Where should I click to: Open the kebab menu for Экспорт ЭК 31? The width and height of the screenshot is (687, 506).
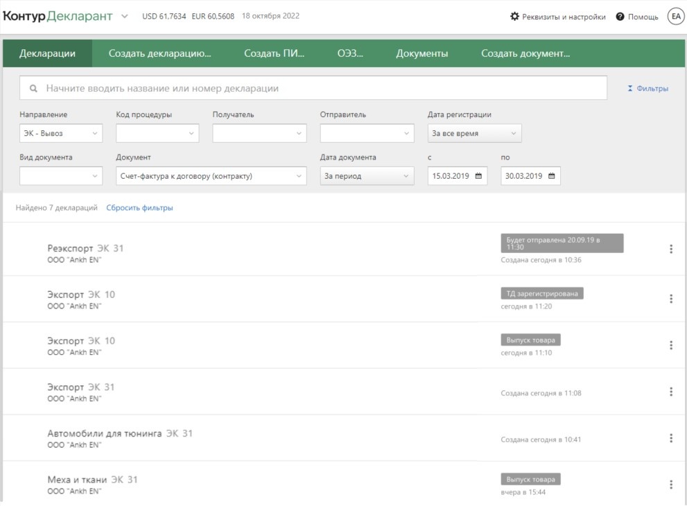671,392
